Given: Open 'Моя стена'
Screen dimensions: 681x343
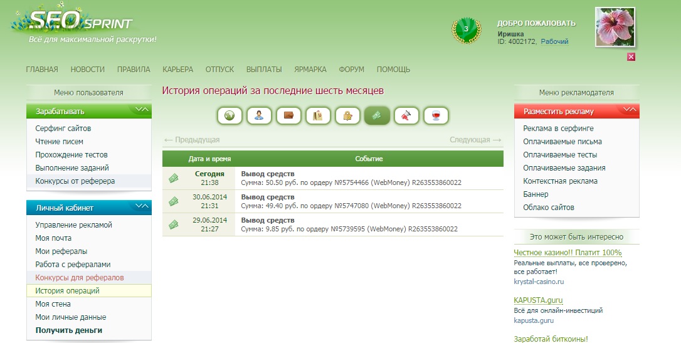Looking at the screenshot, I should point(53,304).
